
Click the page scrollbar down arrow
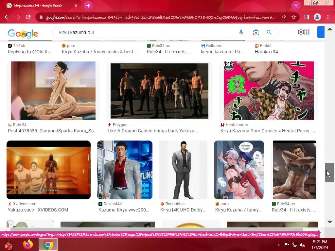pos(330,222)
